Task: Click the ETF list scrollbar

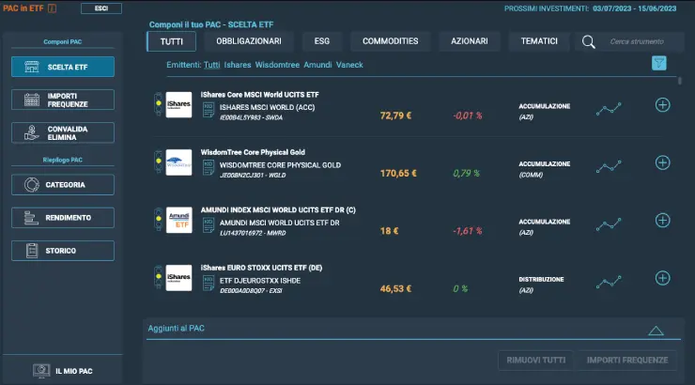Action: pos(679,81)
